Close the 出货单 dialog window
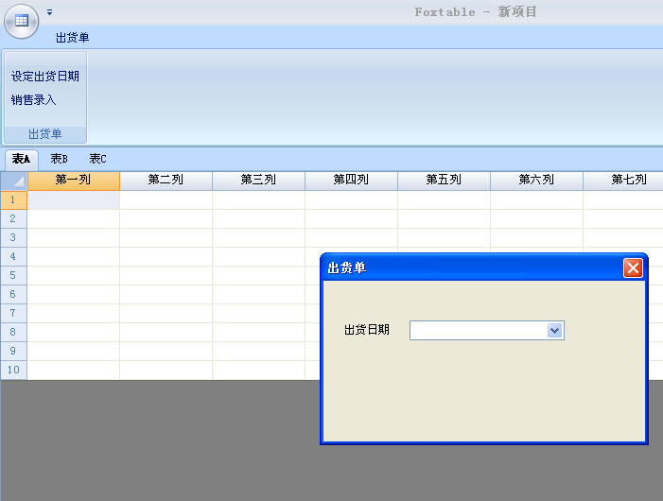Image resolution: width=663 pixels, height=501 pixels. pyautogui.click(x=633, y=268)
